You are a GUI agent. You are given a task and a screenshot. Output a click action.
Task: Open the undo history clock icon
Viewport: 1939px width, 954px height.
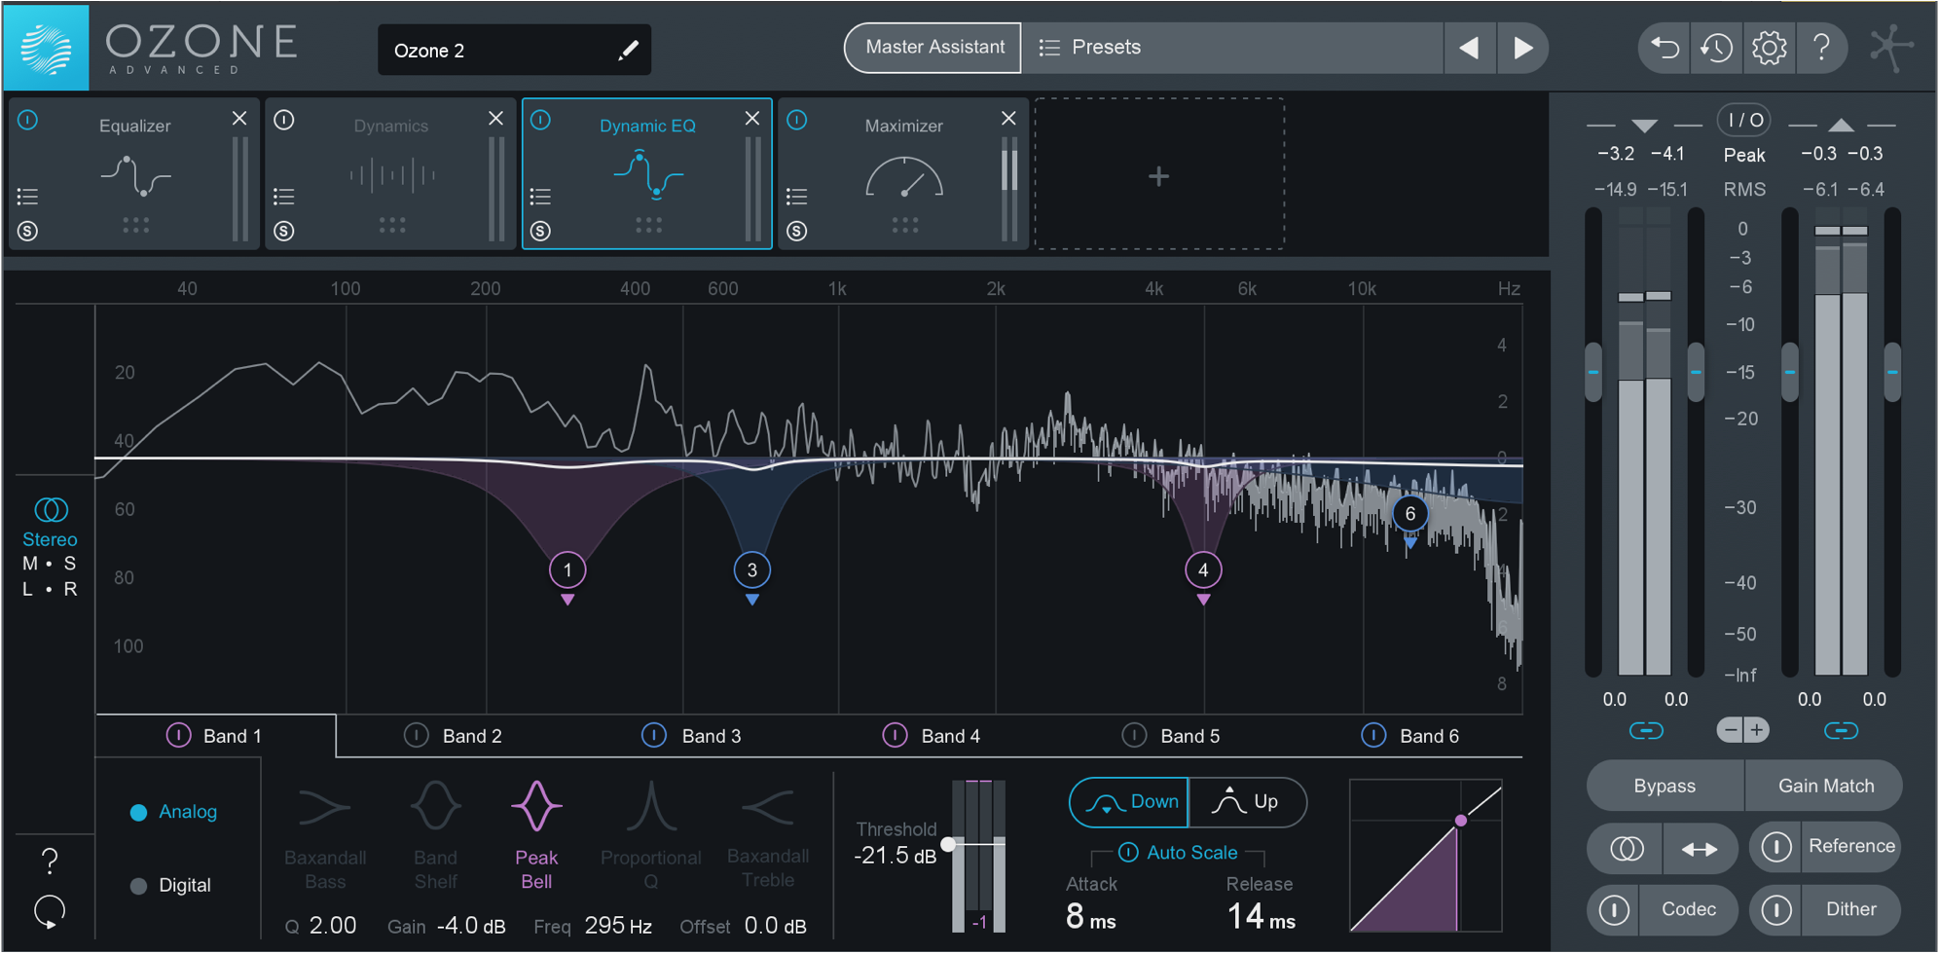[x=1716, y=48]
